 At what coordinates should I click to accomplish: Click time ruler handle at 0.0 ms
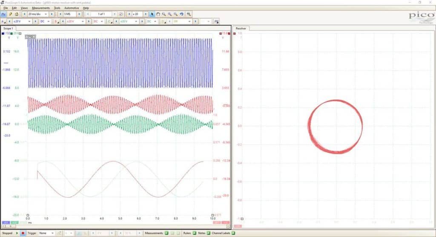(28, 215)
